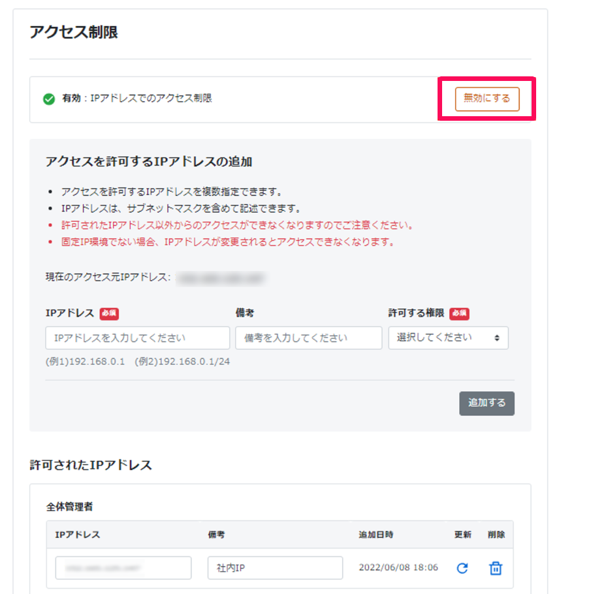Click the example text (例2)192.168.0.1/24
Viewport: 591px width, 594px height.
click(x=182, y=362)
